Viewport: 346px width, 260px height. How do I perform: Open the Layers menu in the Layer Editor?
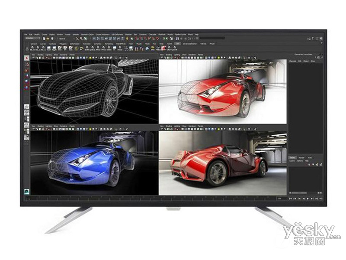tap(292, 161)
